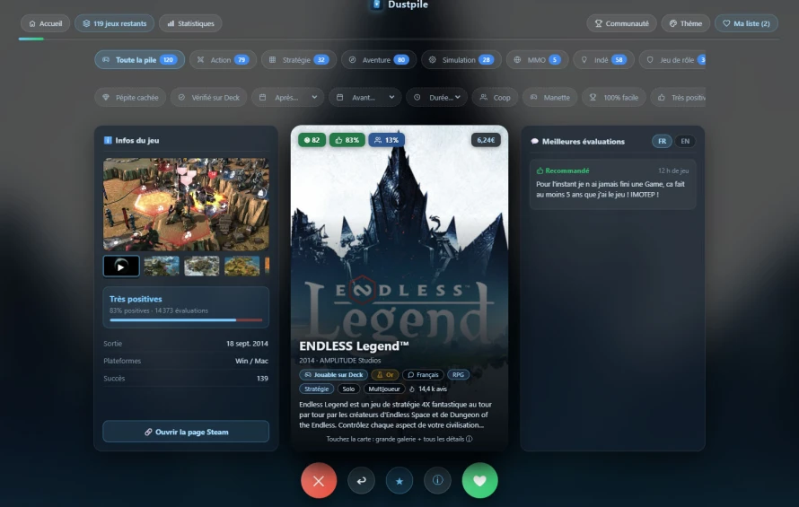Click the RPG tag on the card
799x507 pixels.
pos(458,374)
